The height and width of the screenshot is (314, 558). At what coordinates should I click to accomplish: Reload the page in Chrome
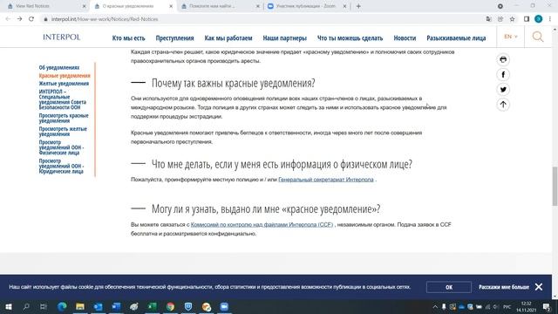(x=31, y=19)
